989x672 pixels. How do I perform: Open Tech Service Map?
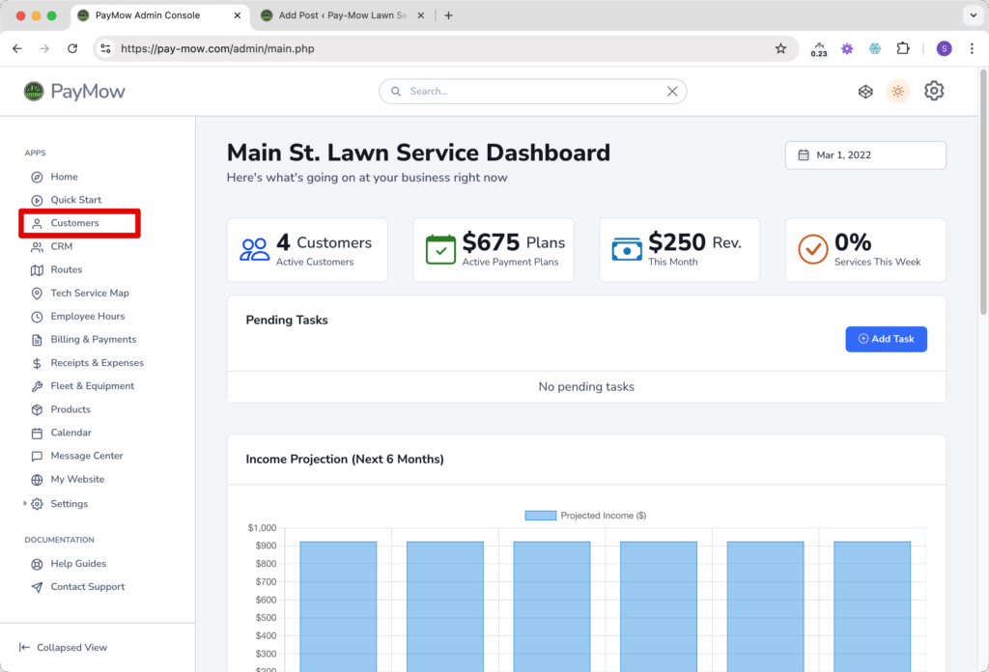(90, 294)
